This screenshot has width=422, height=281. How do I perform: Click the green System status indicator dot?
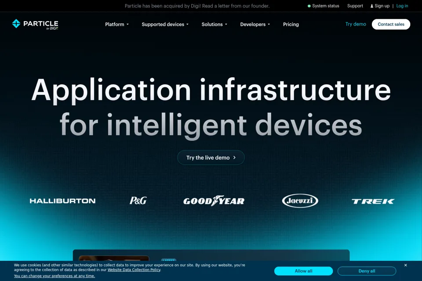pos(309,6)
